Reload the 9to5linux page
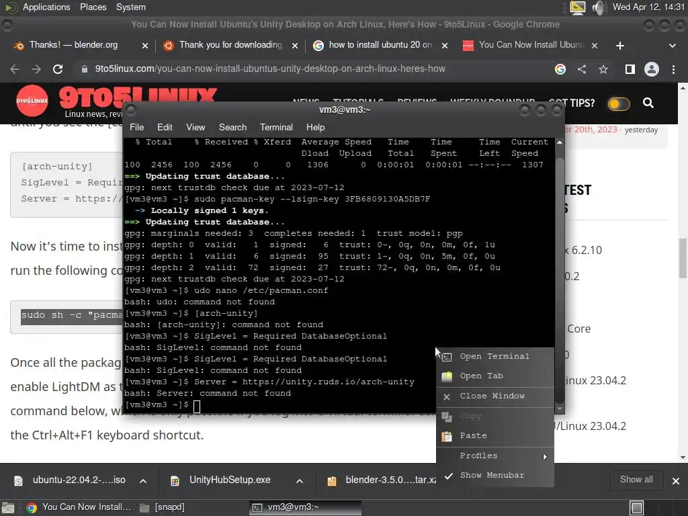Screen dimensions: 688x516 coord(58,69)
